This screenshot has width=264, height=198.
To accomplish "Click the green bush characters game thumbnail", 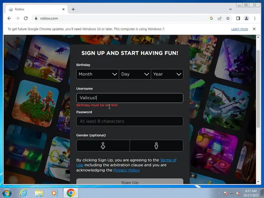I will 35,104.
